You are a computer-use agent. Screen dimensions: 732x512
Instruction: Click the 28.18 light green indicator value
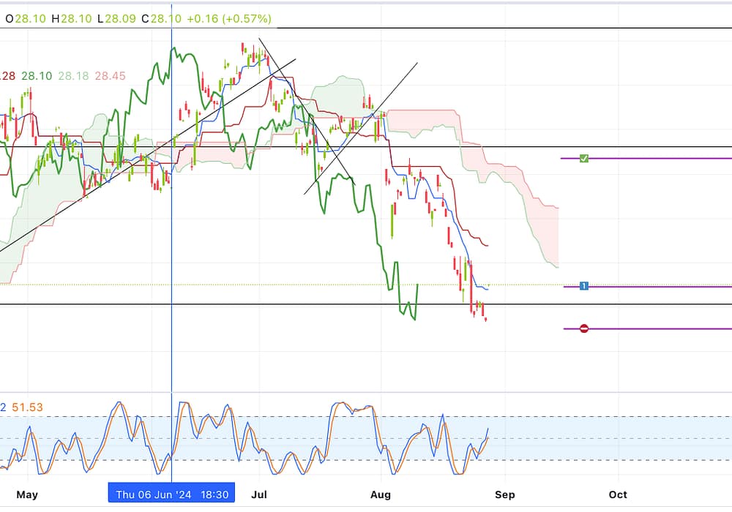(72, 75)
